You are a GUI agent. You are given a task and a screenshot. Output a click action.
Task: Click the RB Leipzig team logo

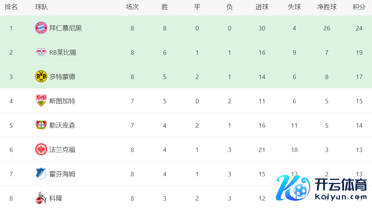coord(41,52)
